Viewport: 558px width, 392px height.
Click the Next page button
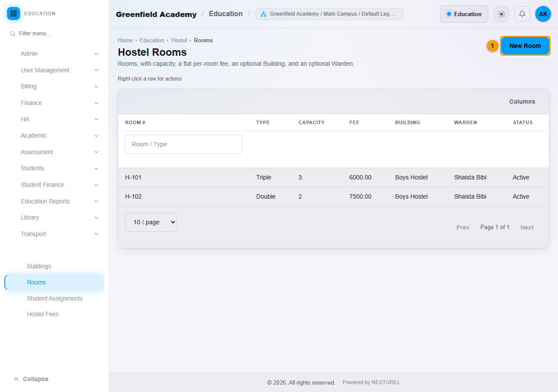pos(527,227)
